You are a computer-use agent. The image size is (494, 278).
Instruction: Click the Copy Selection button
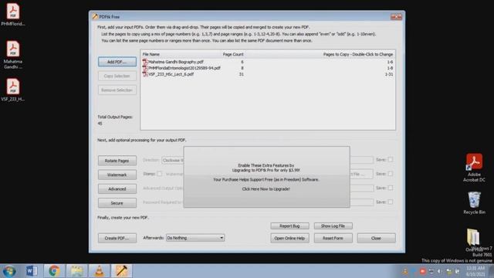pos(117,76)
